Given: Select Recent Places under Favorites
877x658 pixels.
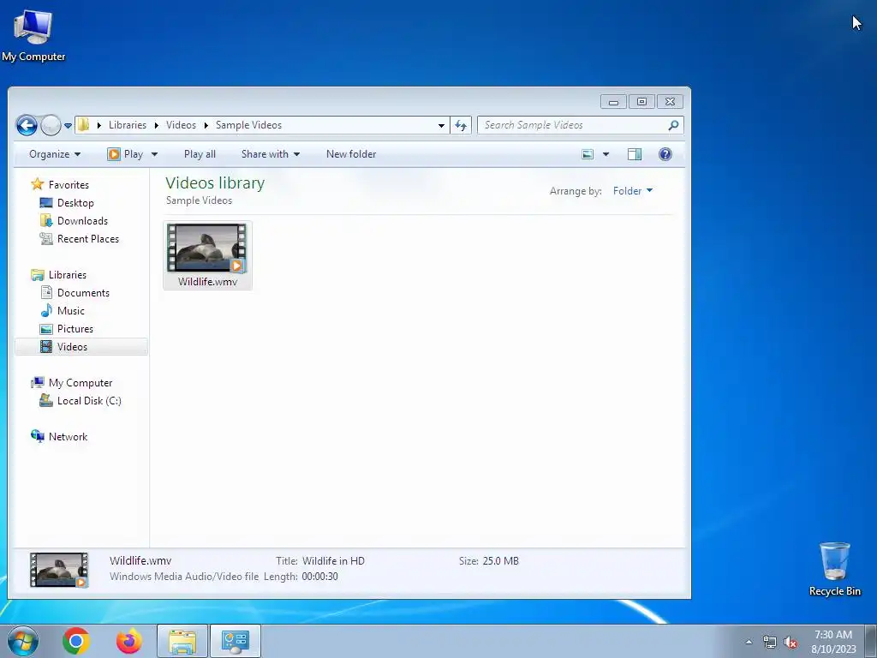Looking at the screenshot, I should (x=88, y=239).
